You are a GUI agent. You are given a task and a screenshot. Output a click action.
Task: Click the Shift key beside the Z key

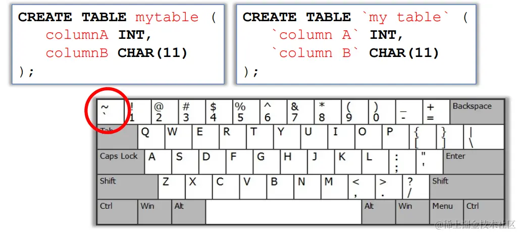pyautogui.click(x=127, y=187)
